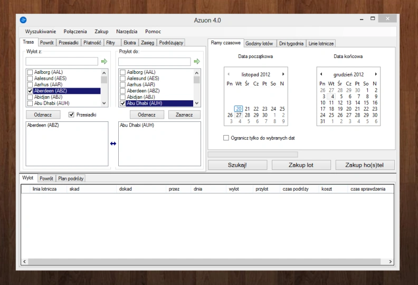
Task: Go to next month in grudzień 2012 calendar
Action: point(376,74)
